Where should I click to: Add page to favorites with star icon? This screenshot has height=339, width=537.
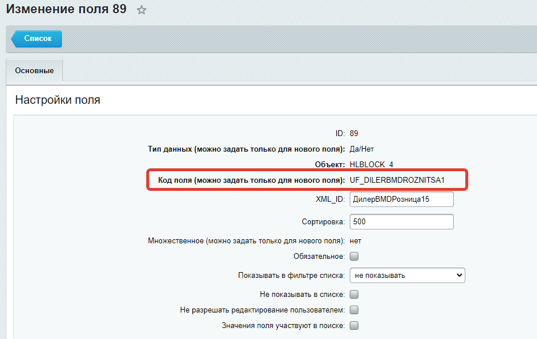(141, 10)
